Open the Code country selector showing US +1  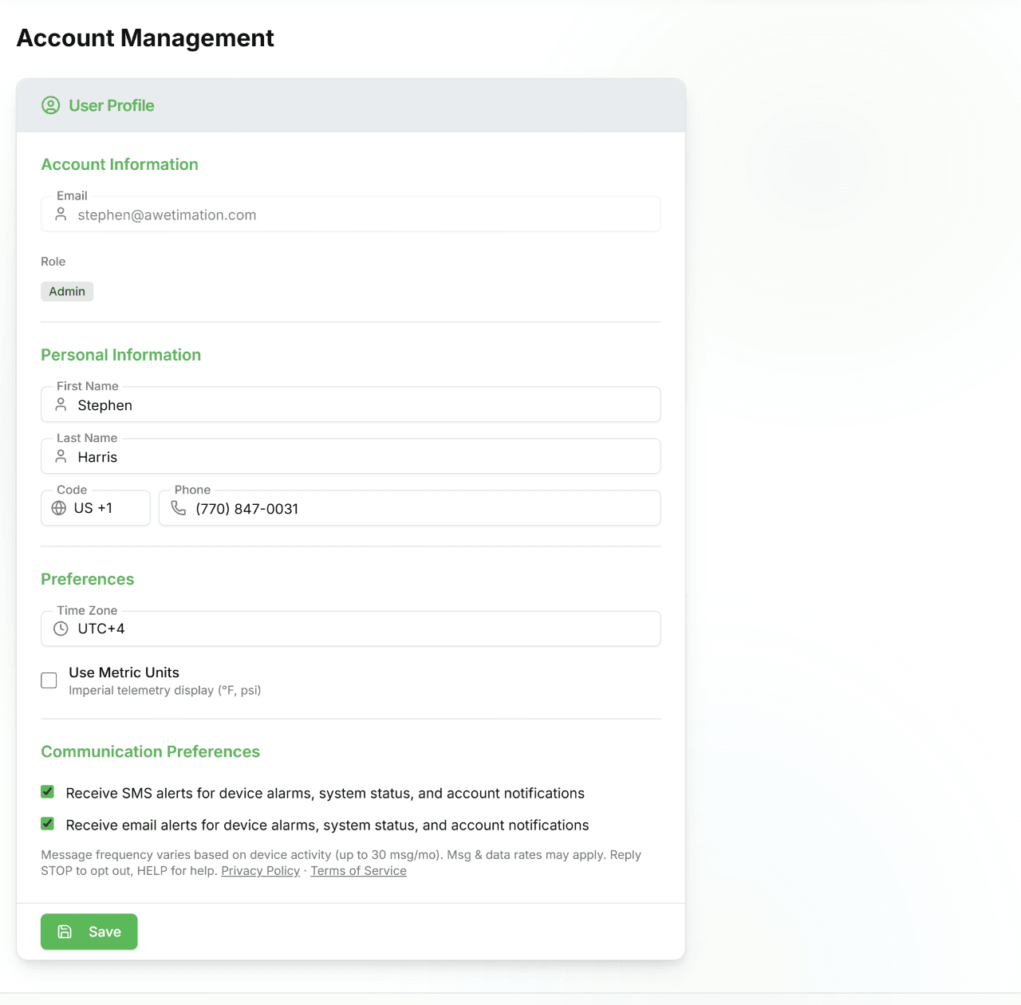click(95, 507)
